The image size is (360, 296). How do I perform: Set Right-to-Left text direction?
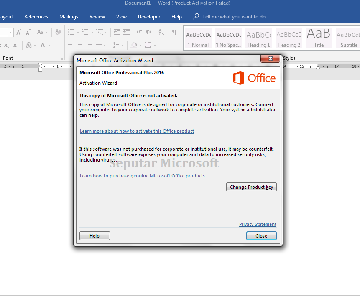coord(148,32)
